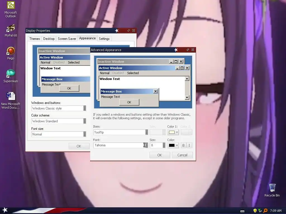The width and height of the screenshot is (286, 214).
Task: Select the Appearance tab
Action: 87,38
